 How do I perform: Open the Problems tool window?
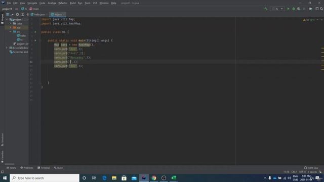click(x=27, y=168)
